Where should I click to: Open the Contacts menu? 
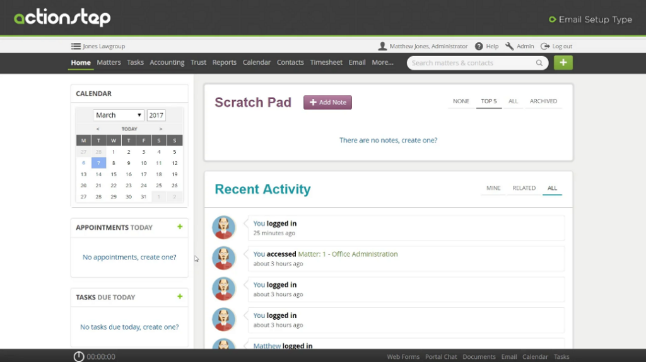coord(290,62)
